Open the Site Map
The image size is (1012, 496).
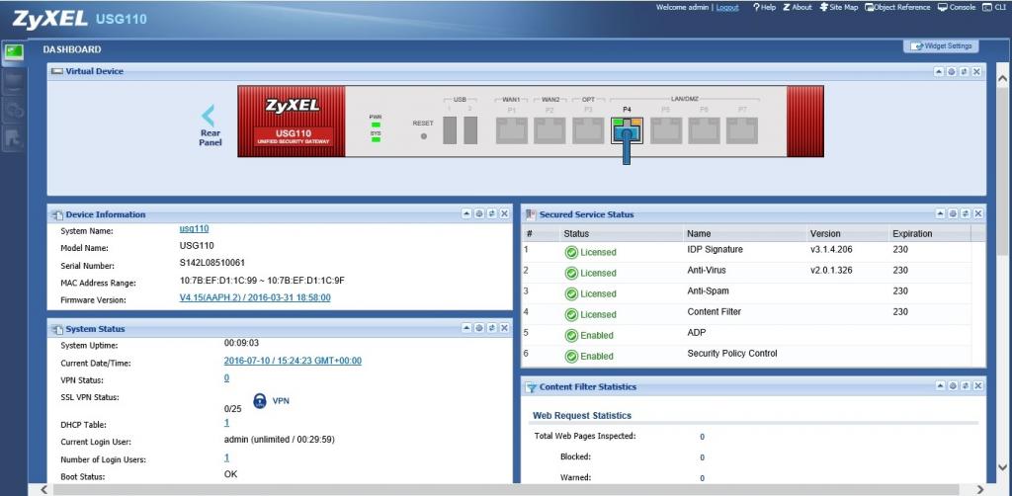838,8
